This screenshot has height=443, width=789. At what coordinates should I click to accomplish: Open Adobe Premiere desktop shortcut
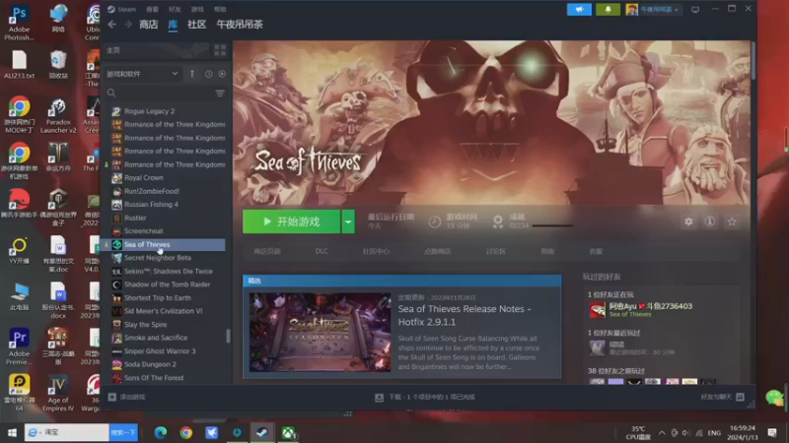(x=19, y=347)
